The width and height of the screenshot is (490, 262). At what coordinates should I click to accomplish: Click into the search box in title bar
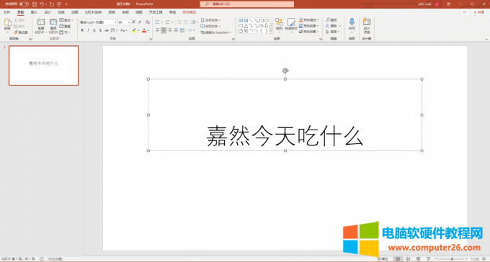click(x=247, y=4)
